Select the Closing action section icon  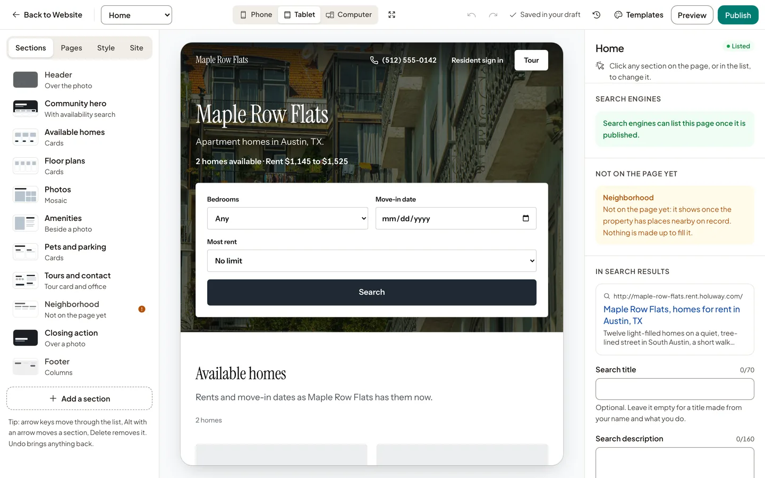coord(25,338)
